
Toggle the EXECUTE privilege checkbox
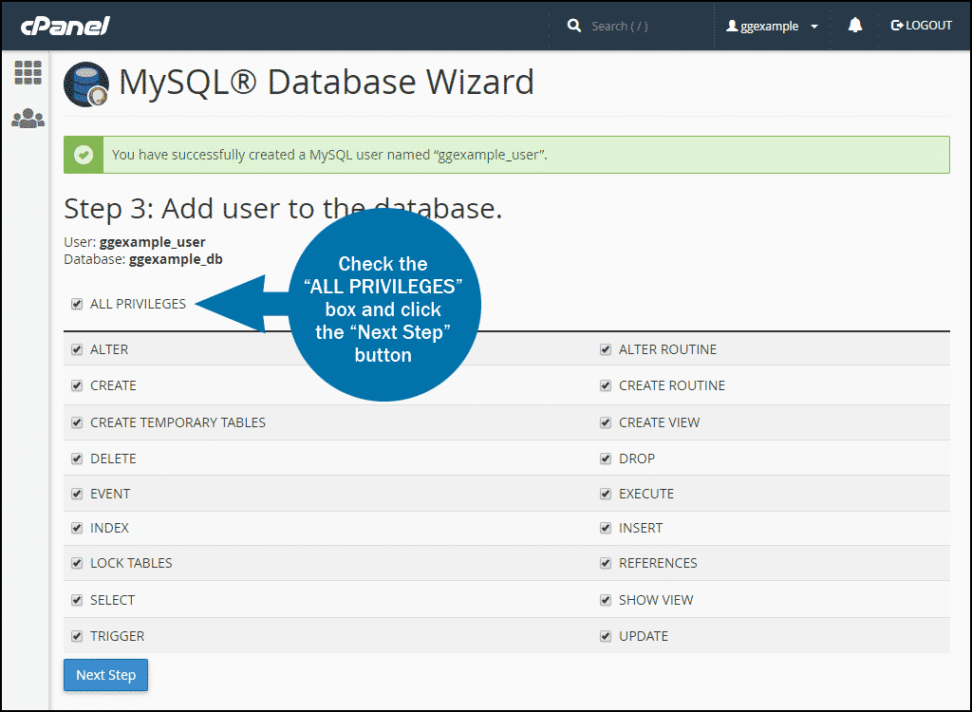606,495
